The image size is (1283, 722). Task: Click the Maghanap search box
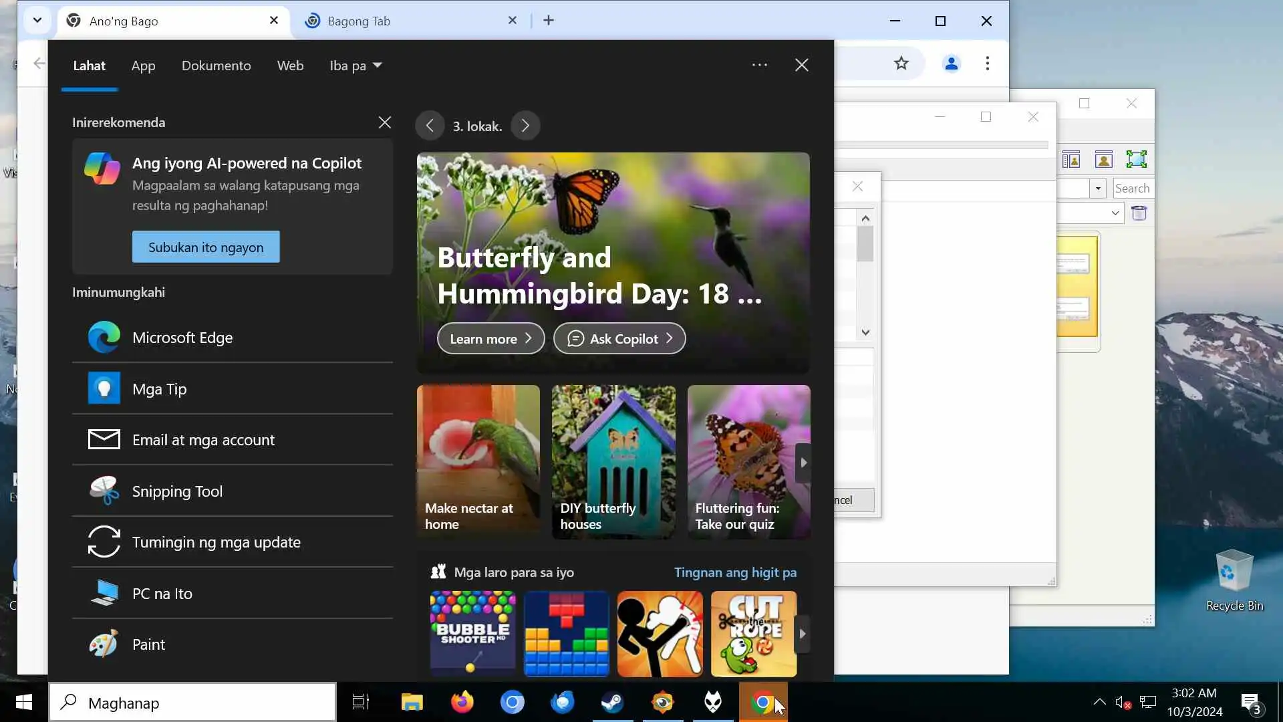pyautogui.click(x=192, y=703)
